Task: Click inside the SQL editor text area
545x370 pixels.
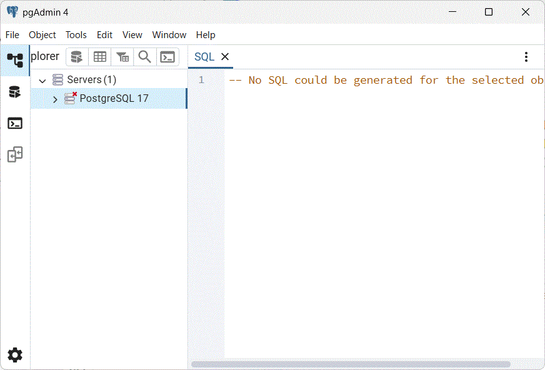Action: point(381,206)
